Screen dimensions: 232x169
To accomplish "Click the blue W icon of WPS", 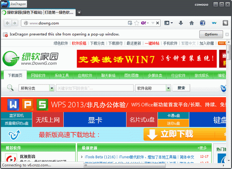I will (13, 105).
